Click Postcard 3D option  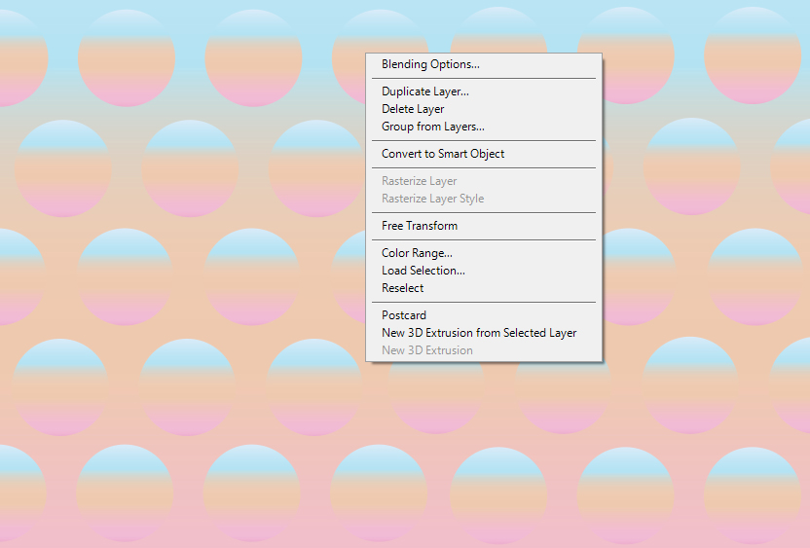pyautogui.click(x=484, y=315)
